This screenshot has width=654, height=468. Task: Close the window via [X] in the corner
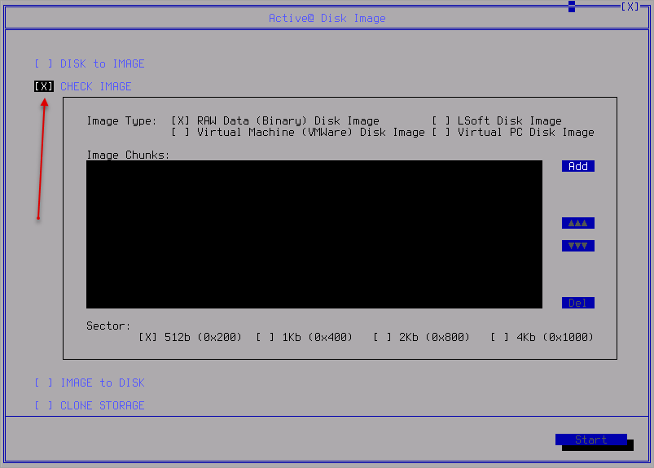[x=630, y=7]
